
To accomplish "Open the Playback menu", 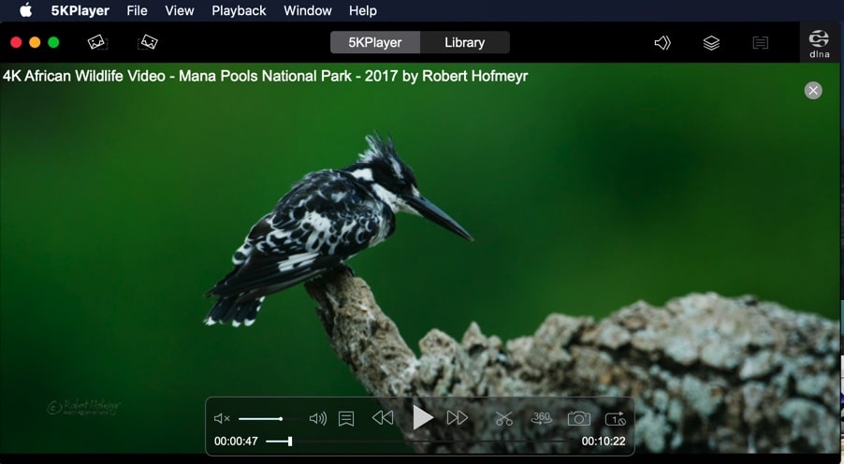I will tap(239, 10).
